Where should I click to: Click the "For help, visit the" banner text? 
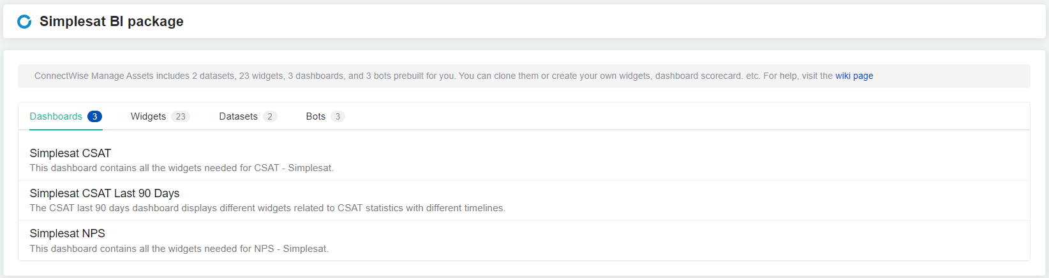(x=798, y=76)
